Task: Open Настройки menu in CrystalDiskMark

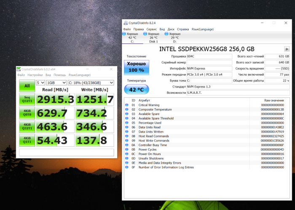Action: (35, 75)
